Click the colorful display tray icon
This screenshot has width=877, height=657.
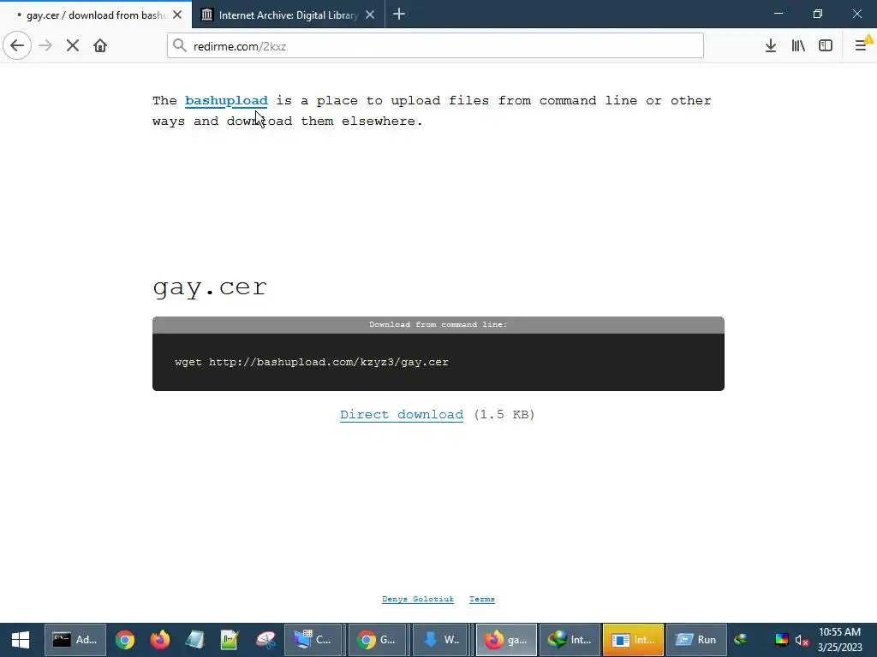click(x=781, y=640)
